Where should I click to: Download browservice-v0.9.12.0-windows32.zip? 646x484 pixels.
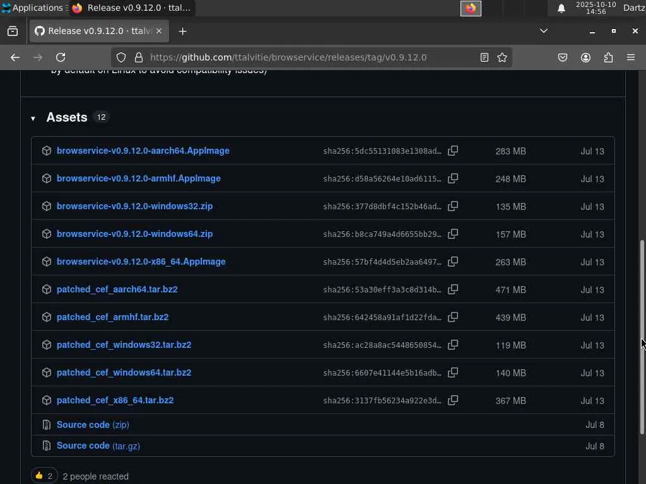135,206
